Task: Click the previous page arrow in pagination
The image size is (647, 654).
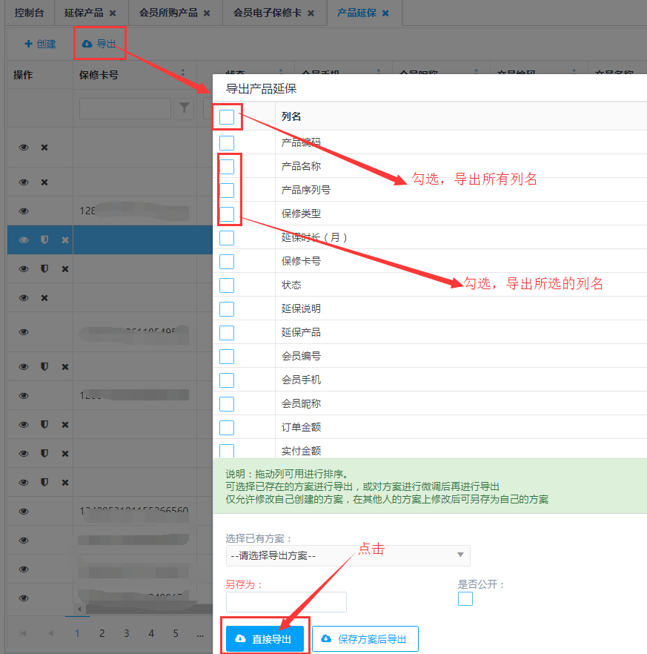Action: pos(50,633)
